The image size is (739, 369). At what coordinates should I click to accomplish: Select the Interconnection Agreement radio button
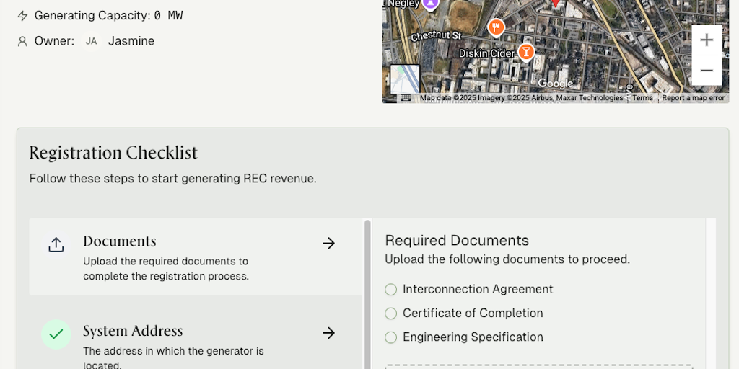[391, 290]
